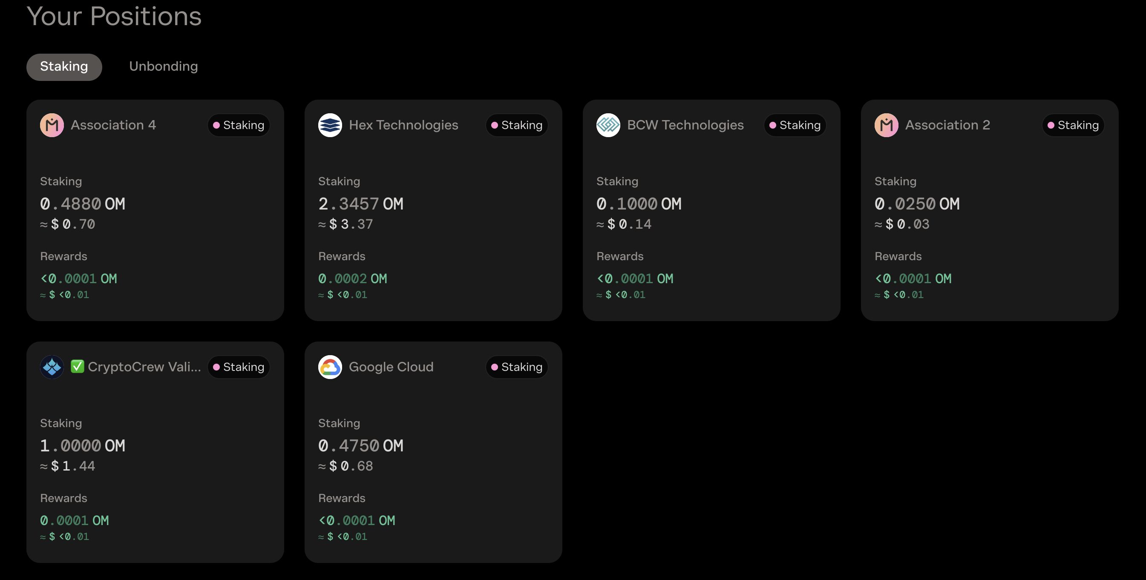This screenshot has height=580, width=1146.
Task: Click the Hex Technologies validator logo
Action: pos(330,125)
